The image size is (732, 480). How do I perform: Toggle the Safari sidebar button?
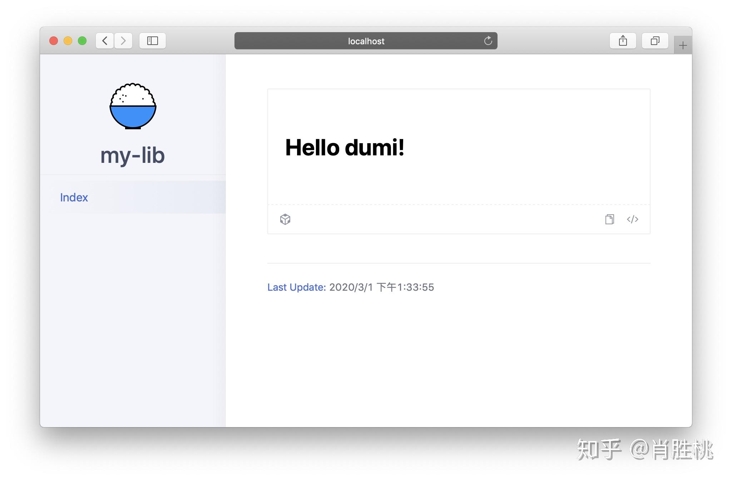point(153,41)
